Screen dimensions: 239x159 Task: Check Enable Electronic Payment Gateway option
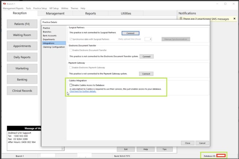tap(71, 68)
